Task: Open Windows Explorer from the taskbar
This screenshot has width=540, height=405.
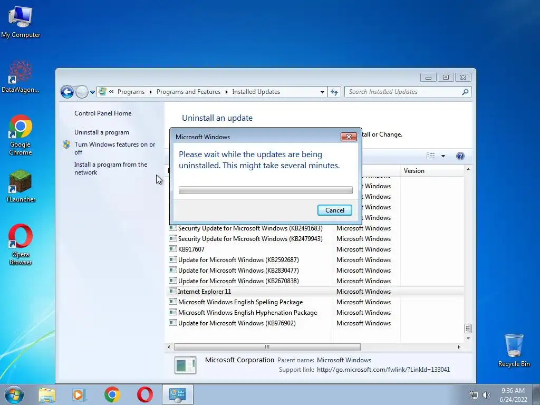Action: pyautogui.click(x=47, y=394)
